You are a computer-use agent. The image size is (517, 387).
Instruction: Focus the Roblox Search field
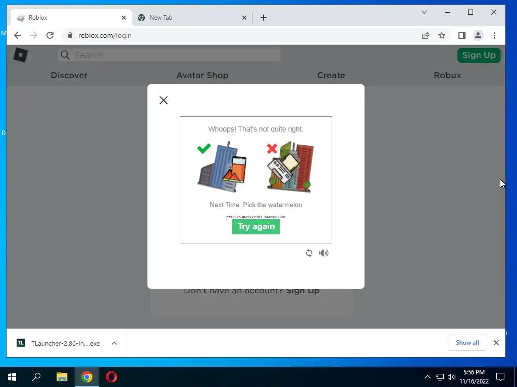click(169, 55)
